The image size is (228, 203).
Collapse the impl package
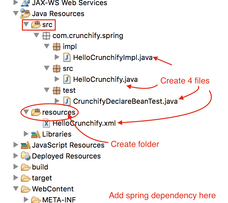[47, 46]
